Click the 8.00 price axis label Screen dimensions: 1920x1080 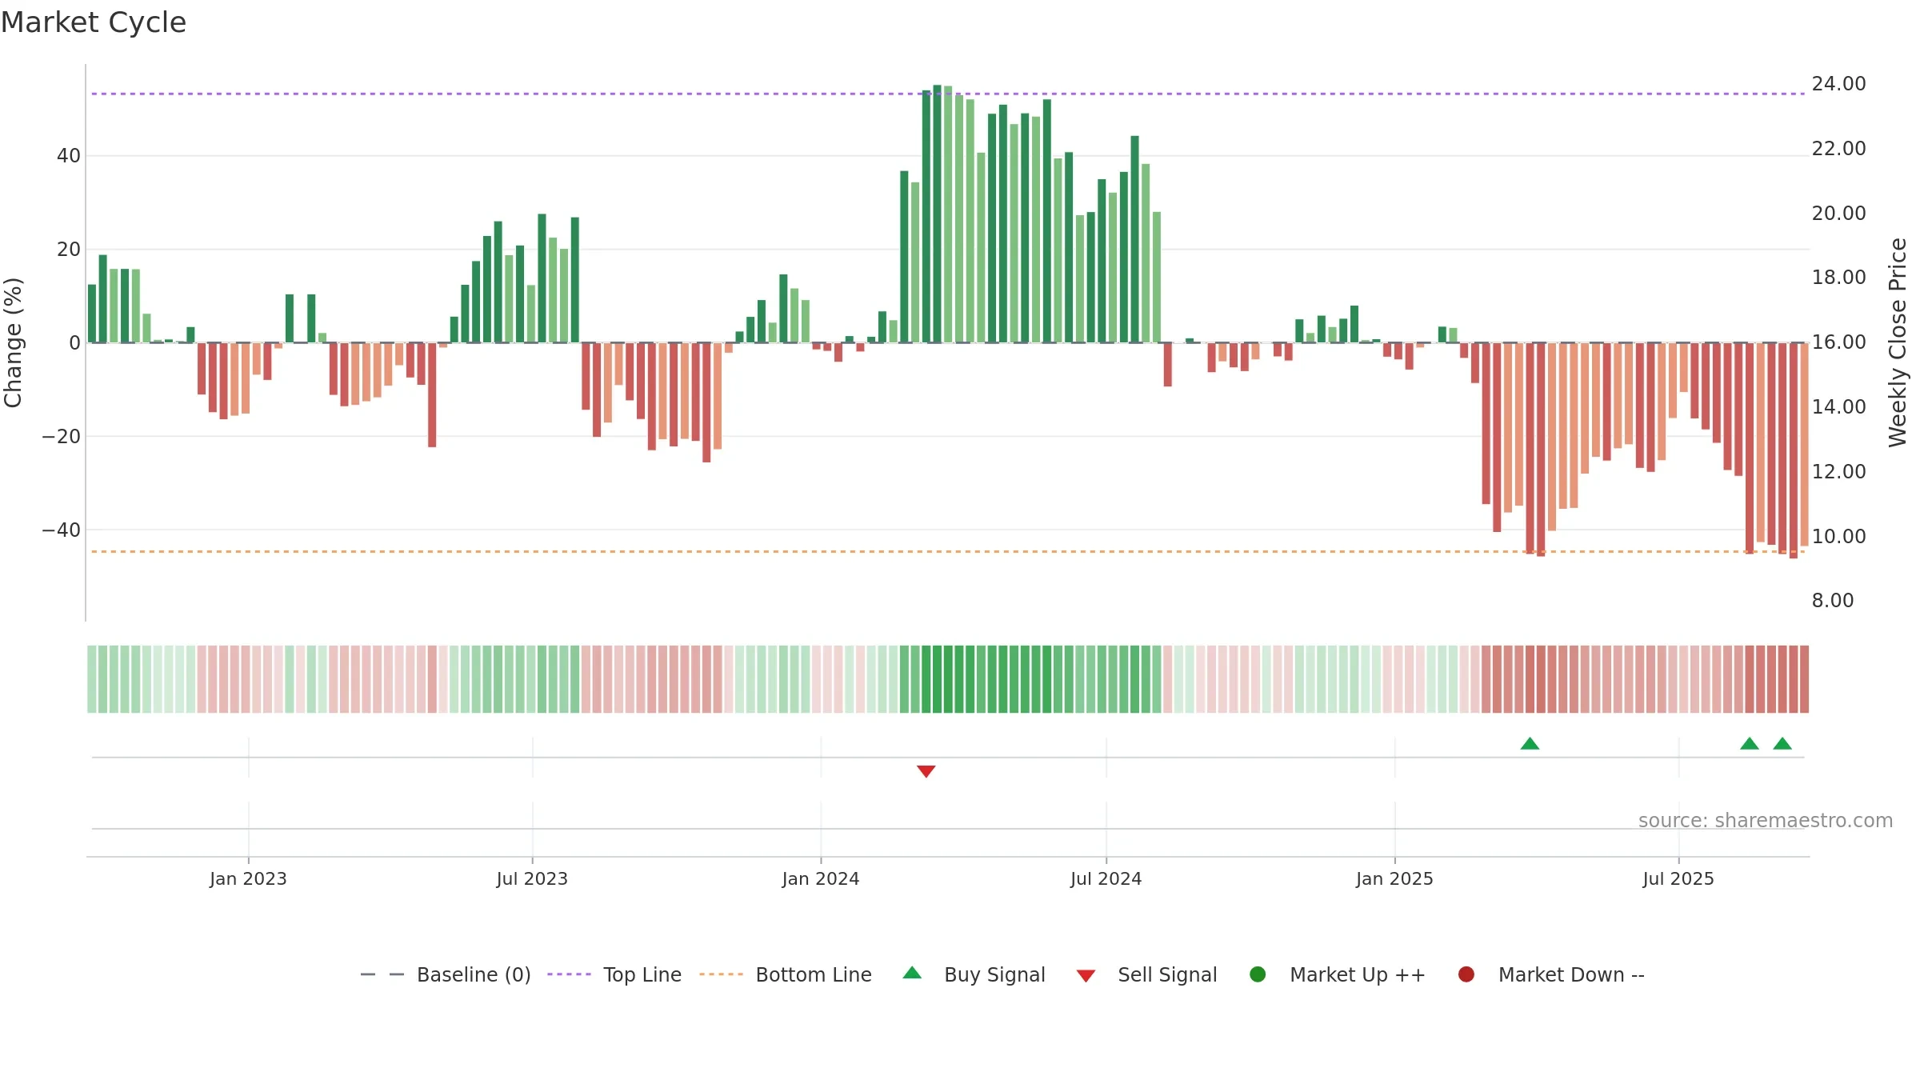[1832, 601]
